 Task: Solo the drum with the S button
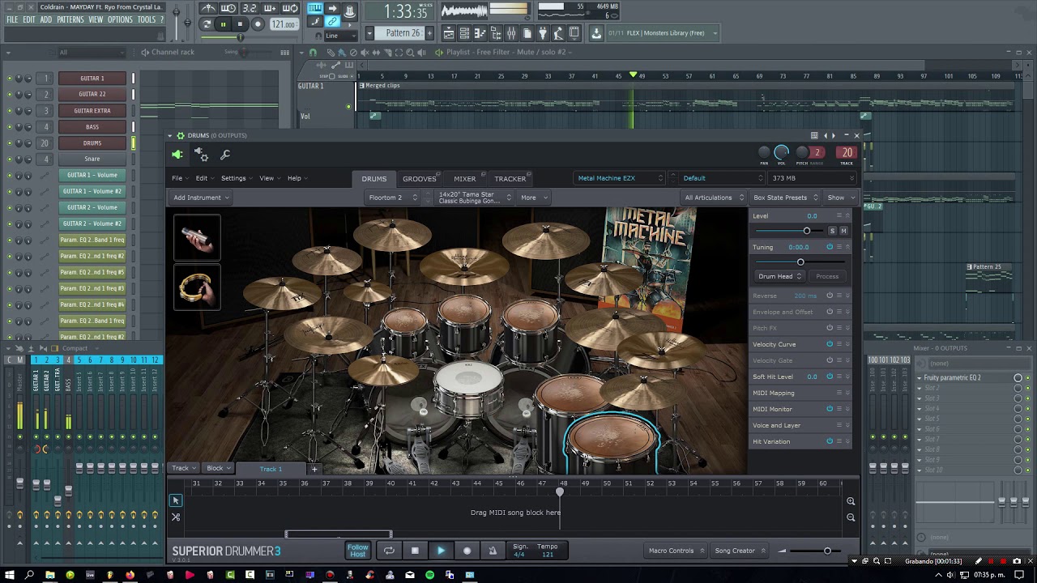click(x=832, y=231)
